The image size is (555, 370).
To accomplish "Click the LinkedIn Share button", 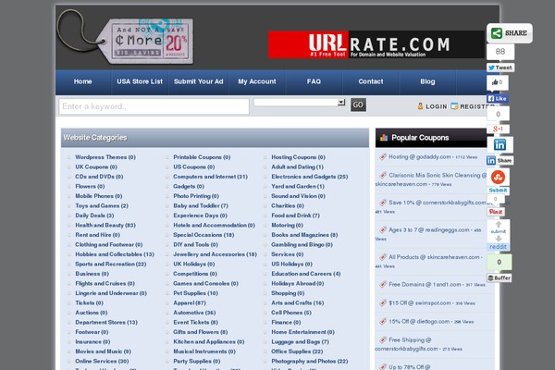I will coord(499,160).
